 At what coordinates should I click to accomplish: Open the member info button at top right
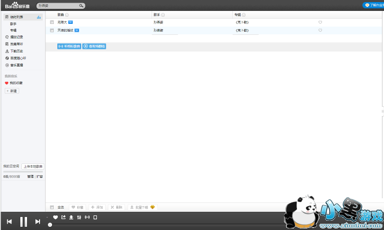(x=373, y=5)
